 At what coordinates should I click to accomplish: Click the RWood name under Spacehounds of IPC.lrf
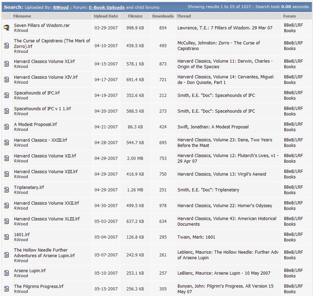(21, 98)
